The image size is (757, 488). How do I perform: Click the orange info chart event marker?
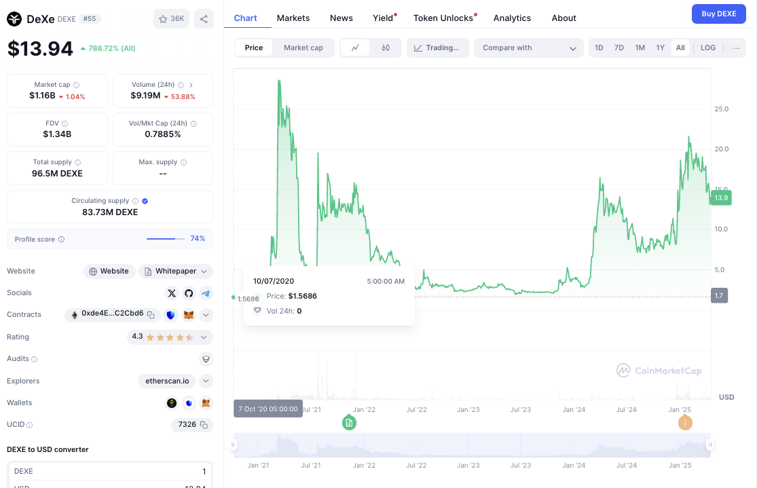pos(685,422)
